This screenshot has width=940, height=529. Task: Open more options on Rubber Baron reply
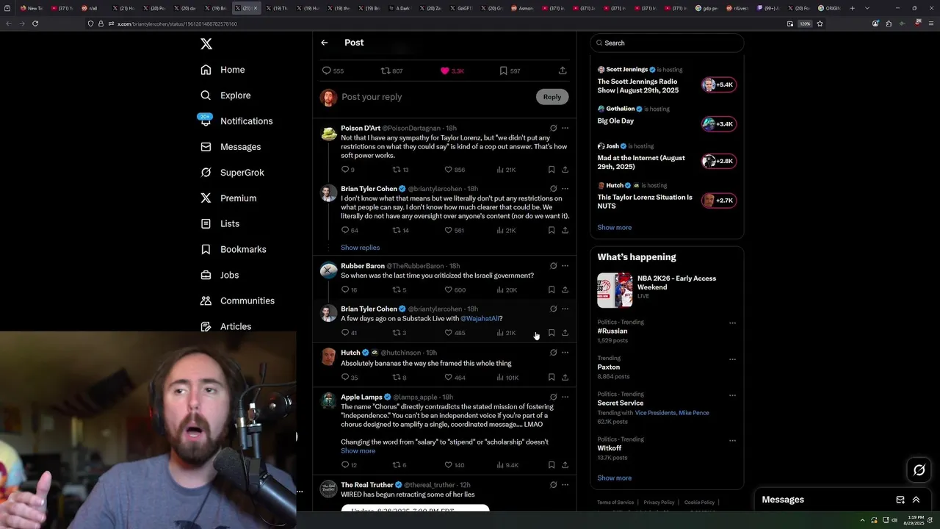[565, 266]
